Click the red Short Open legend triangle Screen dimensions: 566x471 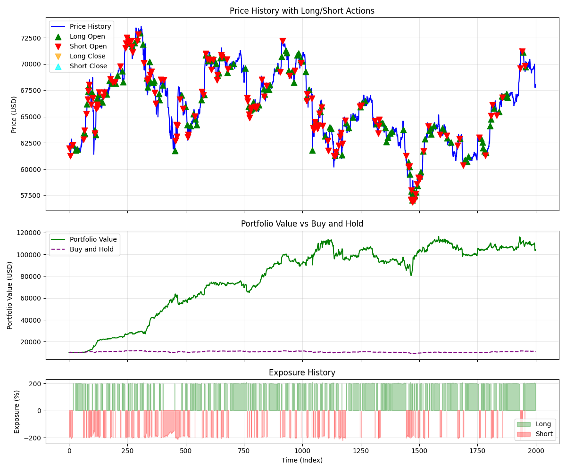click(58, 47)
